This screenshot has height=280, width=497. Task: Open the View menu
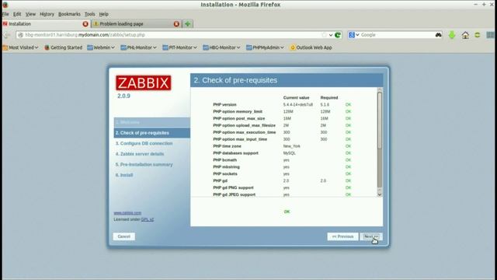pyautogui.click(x=30, y=14)
